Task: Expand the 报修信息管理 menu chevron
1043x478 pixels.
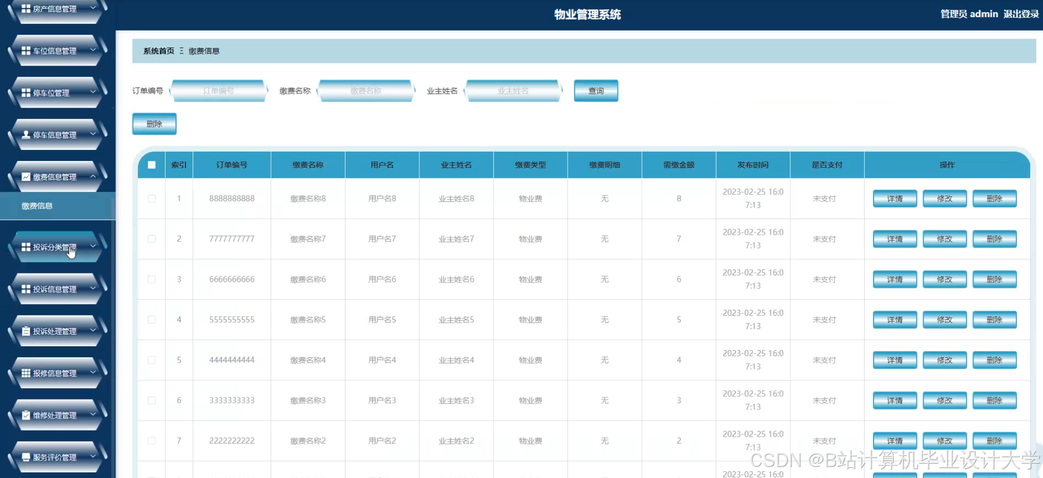Action: click(x=93, y=373)
